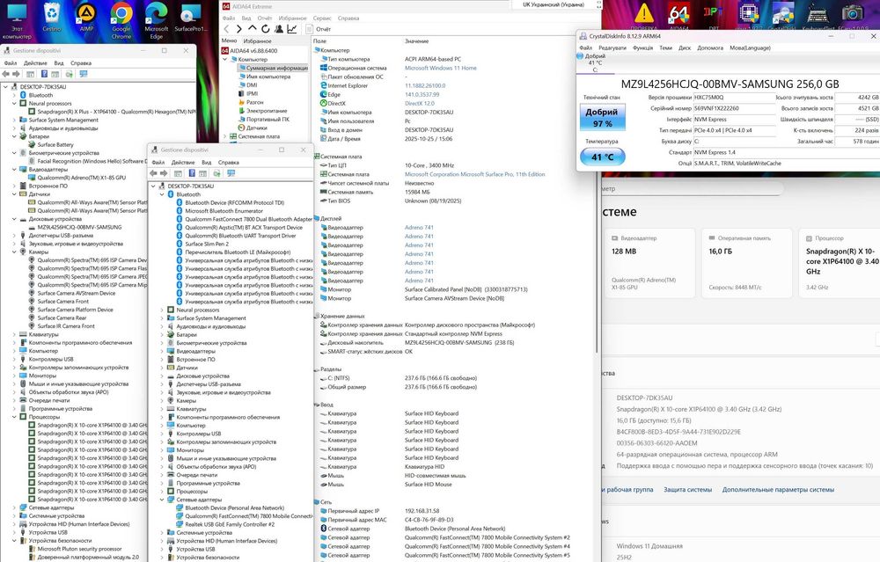The height and width of the screenshot is (562, 880).
Task: Collapse Процессоры node in background Device Manager
Action: click(x=14, y=417)
